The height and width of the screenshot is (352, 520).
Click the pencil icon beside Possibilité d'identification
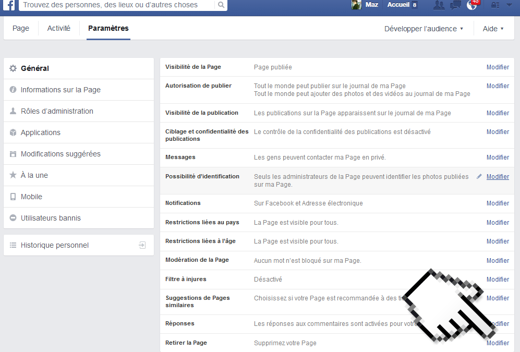479,177
